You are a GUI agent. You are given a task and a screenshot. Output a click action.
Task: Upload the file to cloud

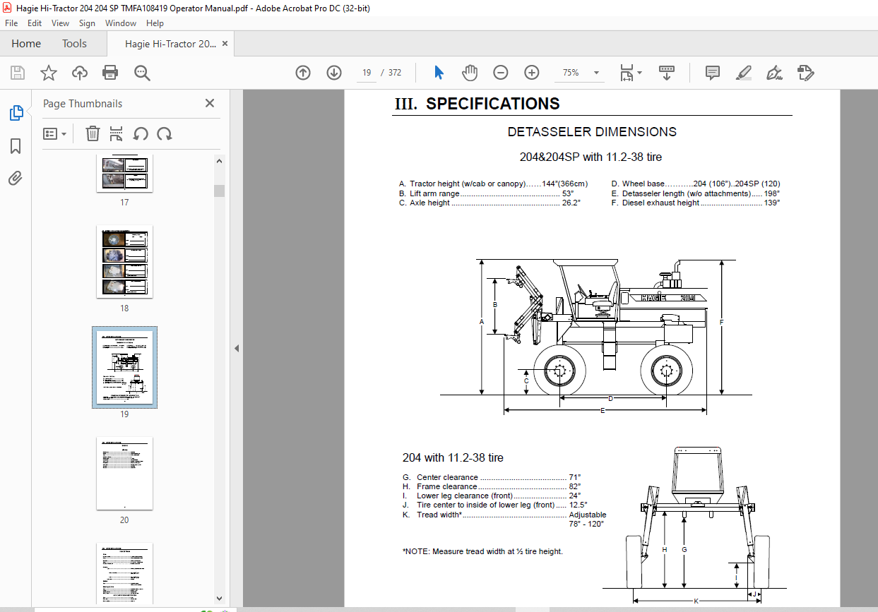[80, 73]
